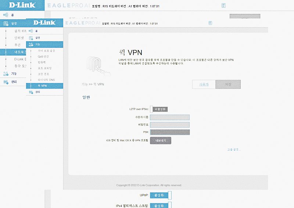Image resolution: width=294 pixels, height=208 pixels.
Task: Click the EAGLE PRO AI text in back header
Action: tap(68, 6)
